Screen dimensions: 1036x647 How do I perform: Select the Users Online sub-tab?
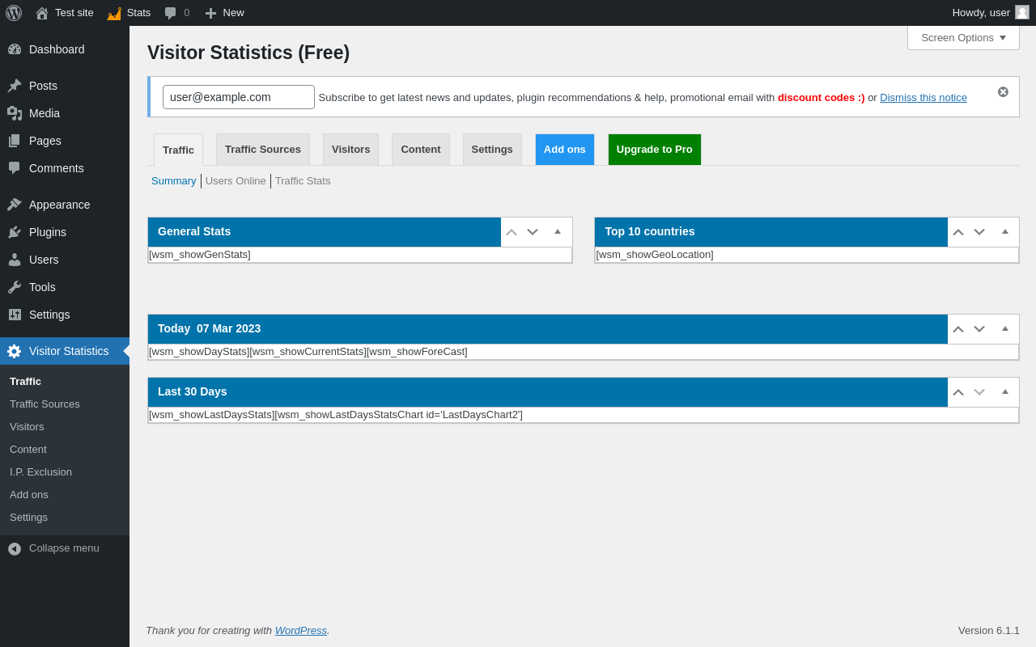coord(236,181)
